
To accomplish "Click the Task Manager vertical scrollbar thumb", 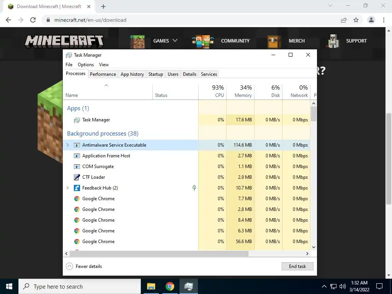I will pyautogui.click(x=314, y=114).
